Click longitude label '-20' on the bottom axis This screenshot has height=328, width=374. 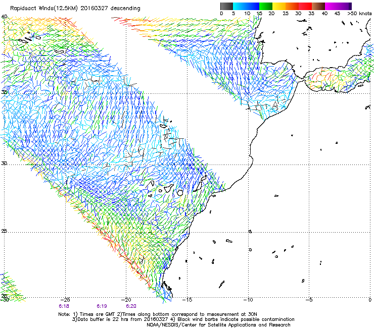point(126,300)
